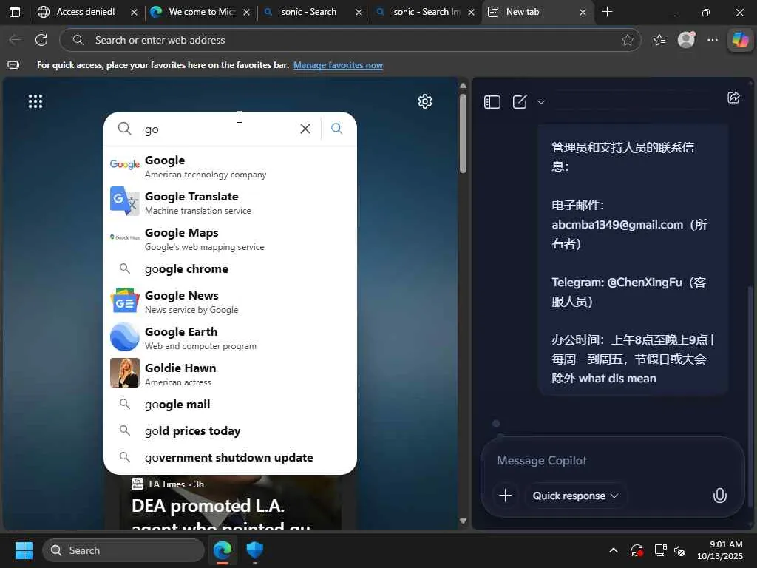Open the Quick response dropdown
Image resolution: width=757 pixels, height=568 pixels.
click(x=575, y=496)
